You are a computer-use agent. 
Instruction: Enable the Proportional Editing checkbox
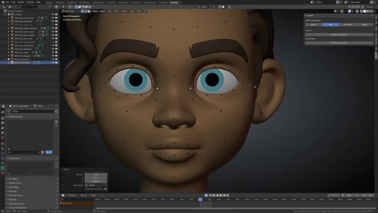pyautogui.click(x=105, y=189)
